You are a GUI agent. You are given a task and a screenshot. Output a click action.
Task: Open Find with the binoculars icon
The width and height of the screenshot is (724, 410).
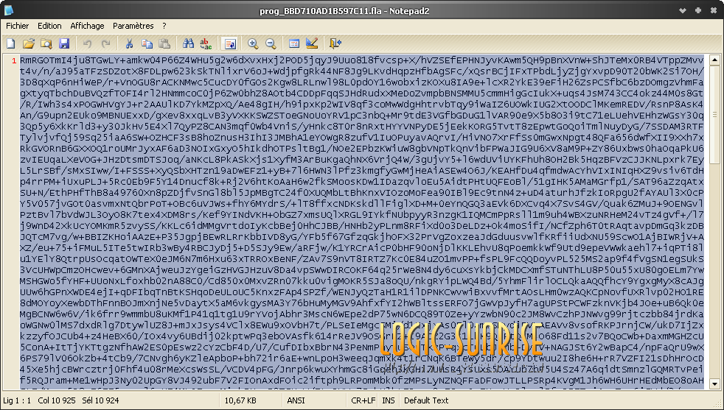pyautogui.click(x=188, y=44)
